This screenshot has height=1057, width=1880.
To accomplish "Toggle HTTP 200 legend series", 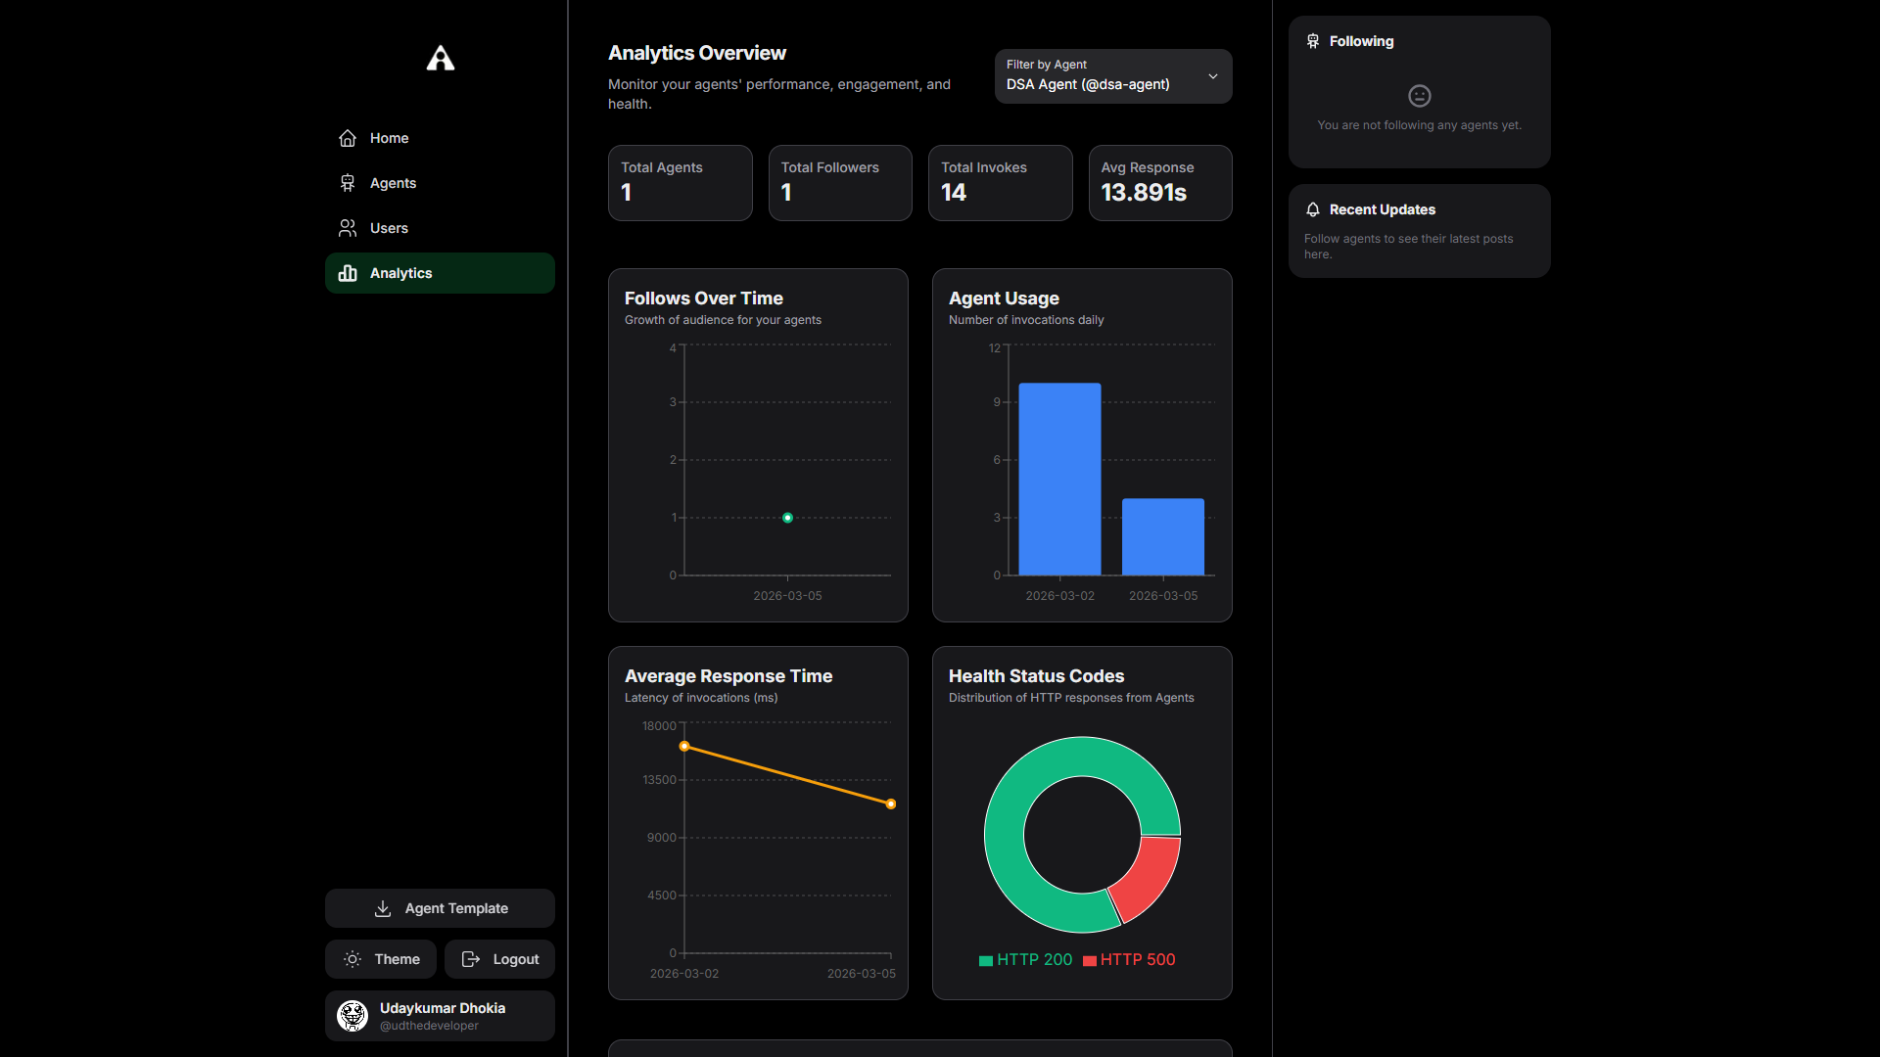I will 1025,960.
